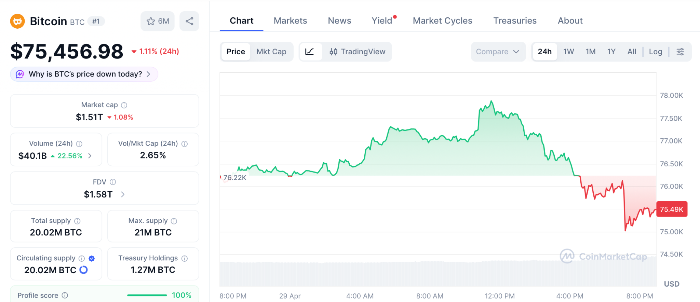This screenshot has width=700, height=302.
Task: Select the 1W time range
Action: [568, 52]
